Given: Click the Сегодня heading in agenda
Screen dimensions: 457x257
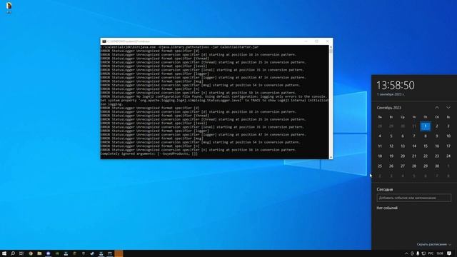Looking at the screenshot, I should pyautogui.click(x=385, y=189).
